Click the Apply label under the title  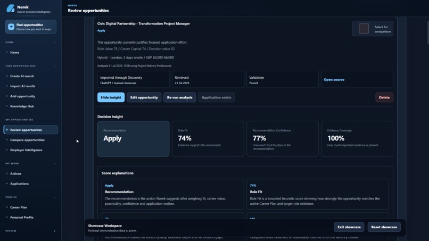point(101,31)
